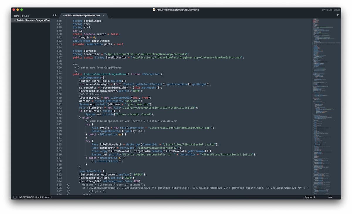Viewport: 352px width, 214px height.
Task: Maximize the window with green button
Action: (x=22, y=10)
